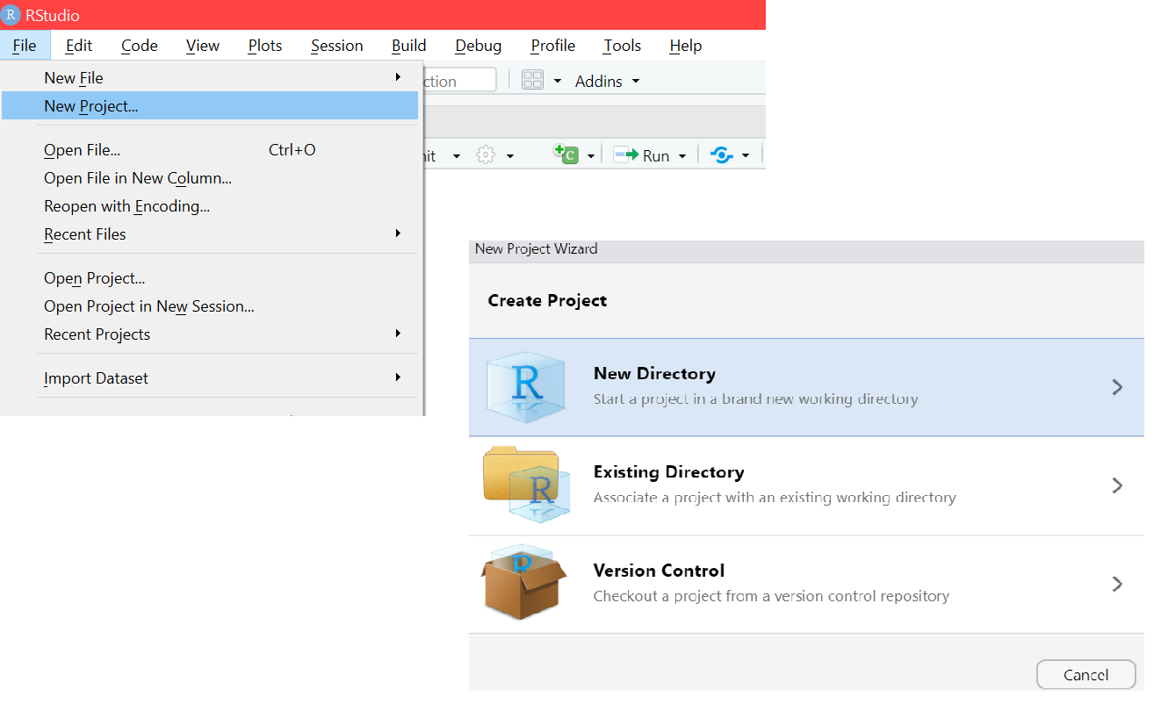Viewport: 1161px width, 704px height.
Task: Click text 'Start a project in a brand new working directory'
Action: tap(756, 399)
